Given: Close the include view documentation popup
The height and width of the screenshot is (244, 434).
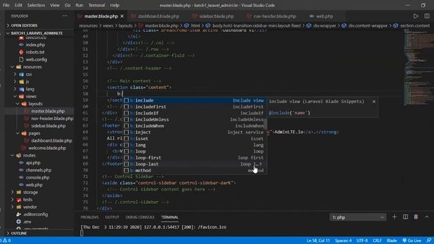Looking at the screenshot, I should click(x=374, y=102).
